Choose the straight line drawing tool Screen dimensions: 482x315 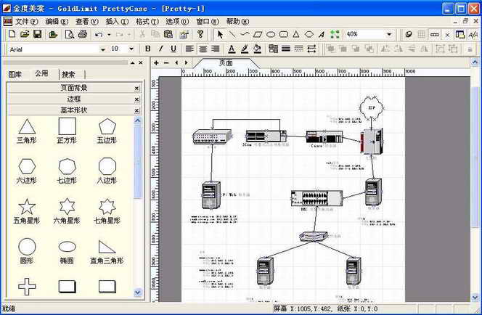pyautogui.click(x=232, y=34)
